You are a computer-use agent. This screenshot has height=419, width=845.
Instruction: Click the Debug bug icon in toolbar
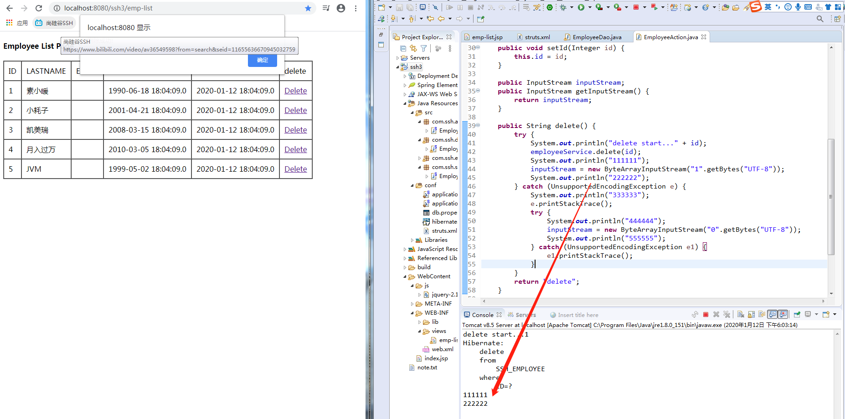[563, 7]
